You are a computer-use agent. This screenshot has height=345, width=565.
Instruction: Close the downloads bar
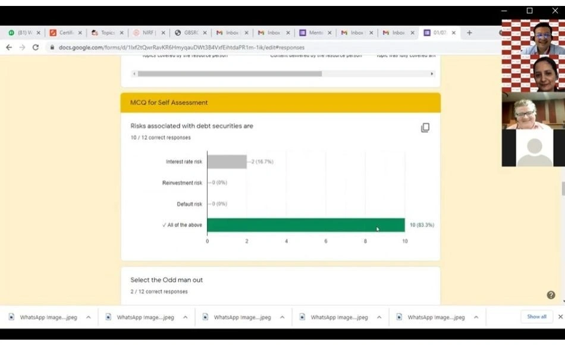pyautogui.click(x=560, y=316)
